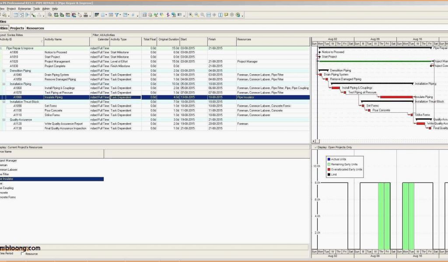This screenshot has height=262, width=448.
Task: Open the Project menu
Action: coord(11,9)
